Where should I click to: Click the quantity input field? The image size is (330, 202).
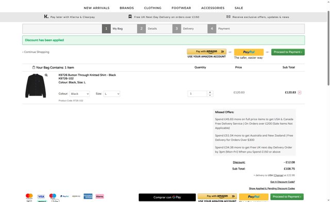pos(197,94)
